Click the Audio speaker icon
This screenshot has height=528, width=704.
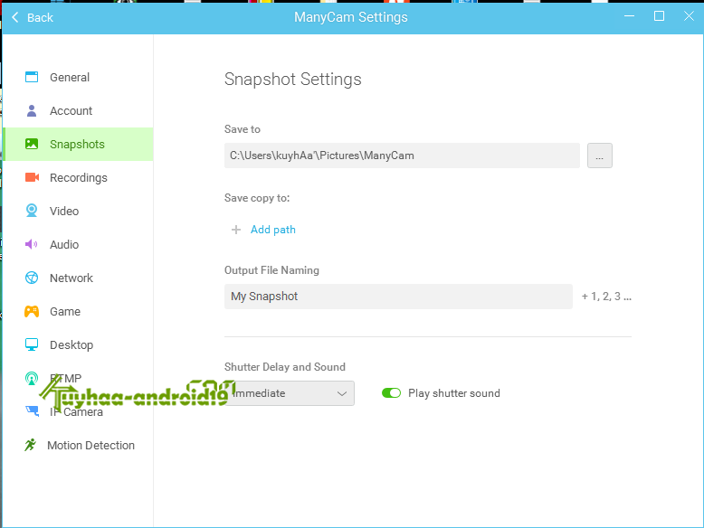click(32, 244)
